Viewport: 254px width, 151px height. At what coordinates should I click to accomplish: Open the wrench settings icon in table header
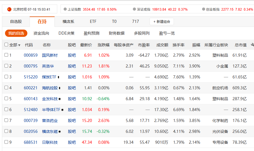pos(252,45)
